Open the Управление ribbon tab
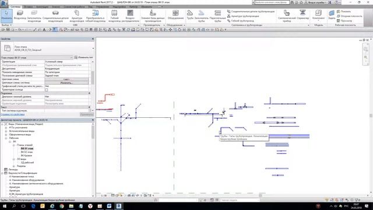 pyautogui.click(x=103, y=6)
